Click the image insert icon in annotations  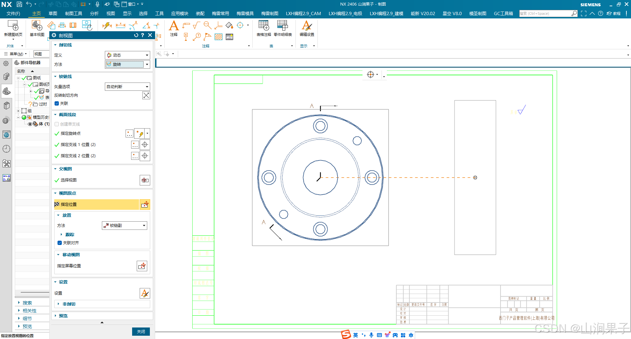(229, 37)
